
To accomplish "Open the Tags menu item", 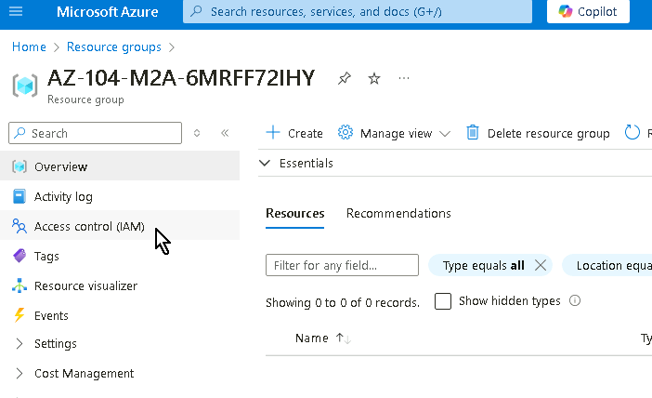I will pos(120,256).
